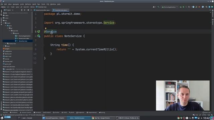Click the Service import on line 3
The image size is (214, 120).
pos(109,23)
